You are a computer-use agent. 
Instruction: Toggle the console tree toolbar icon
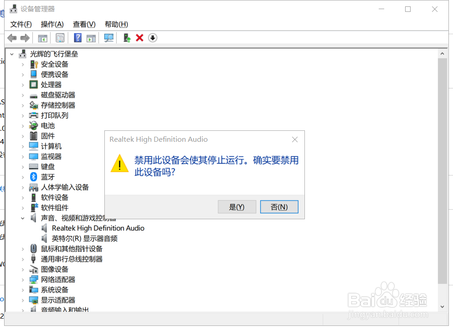coord(42,38)
